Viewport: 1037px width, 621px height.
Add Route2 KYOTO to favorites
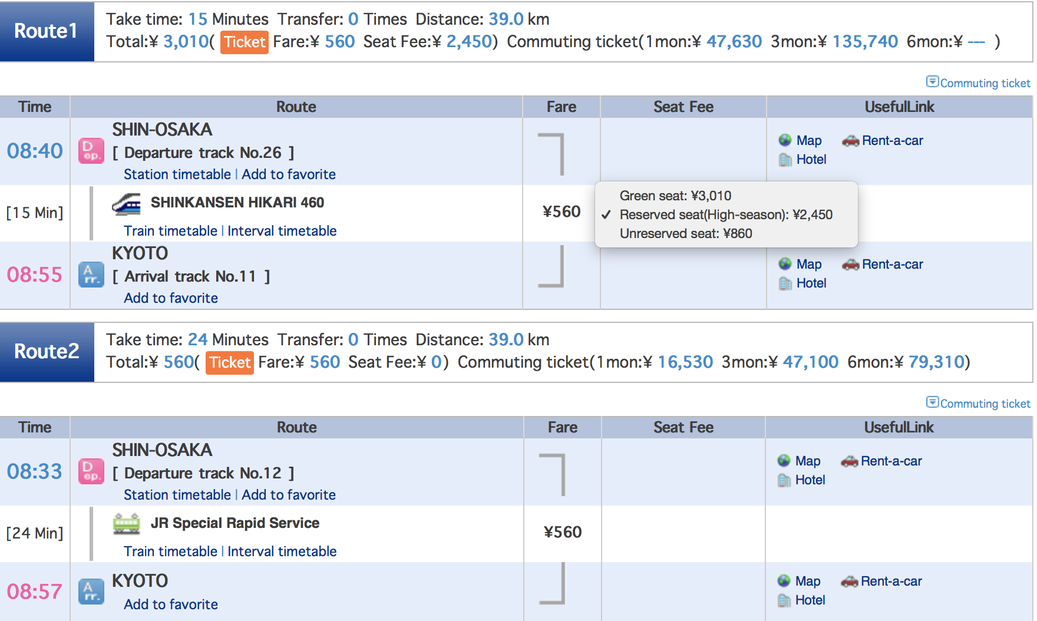(171, 605)
